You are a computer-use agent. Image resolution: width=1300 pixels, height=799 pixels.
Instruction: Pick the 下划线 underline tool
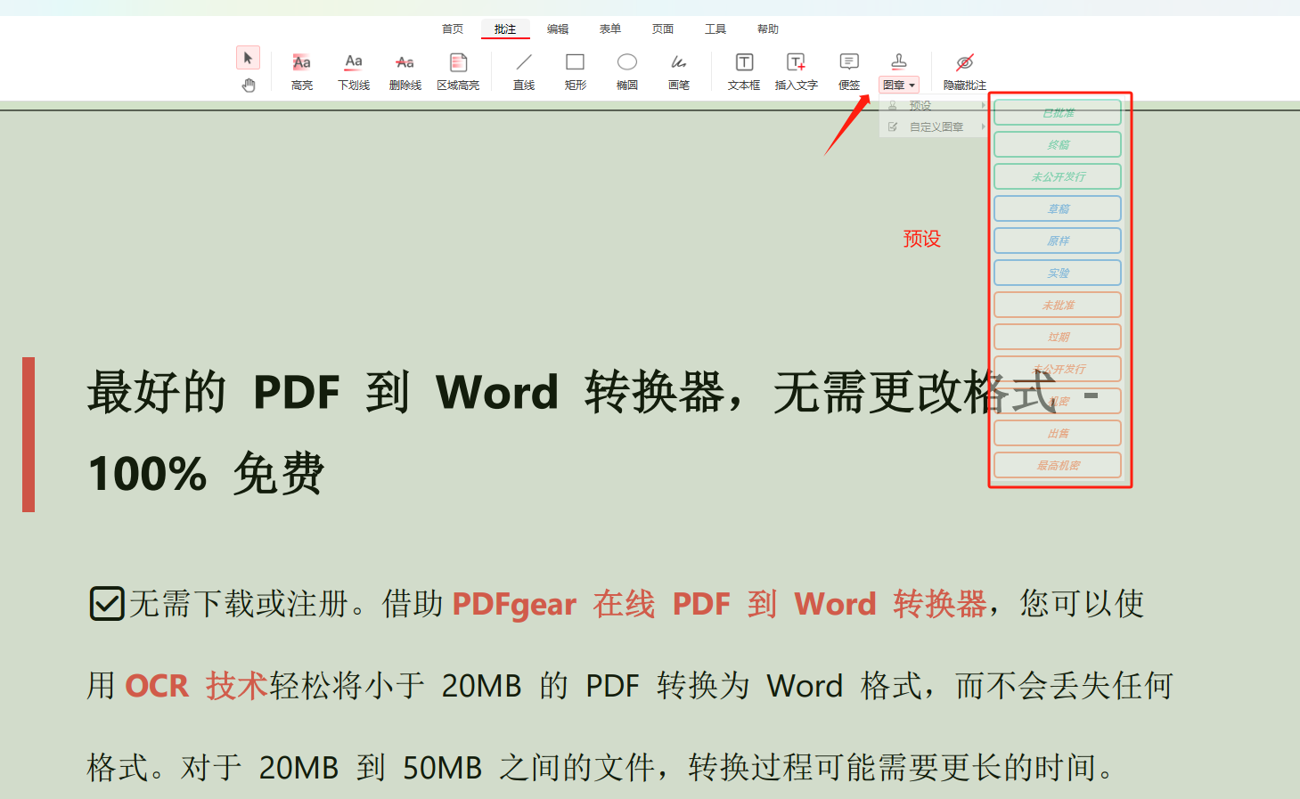pyautogui.click(x=354, y=72)
